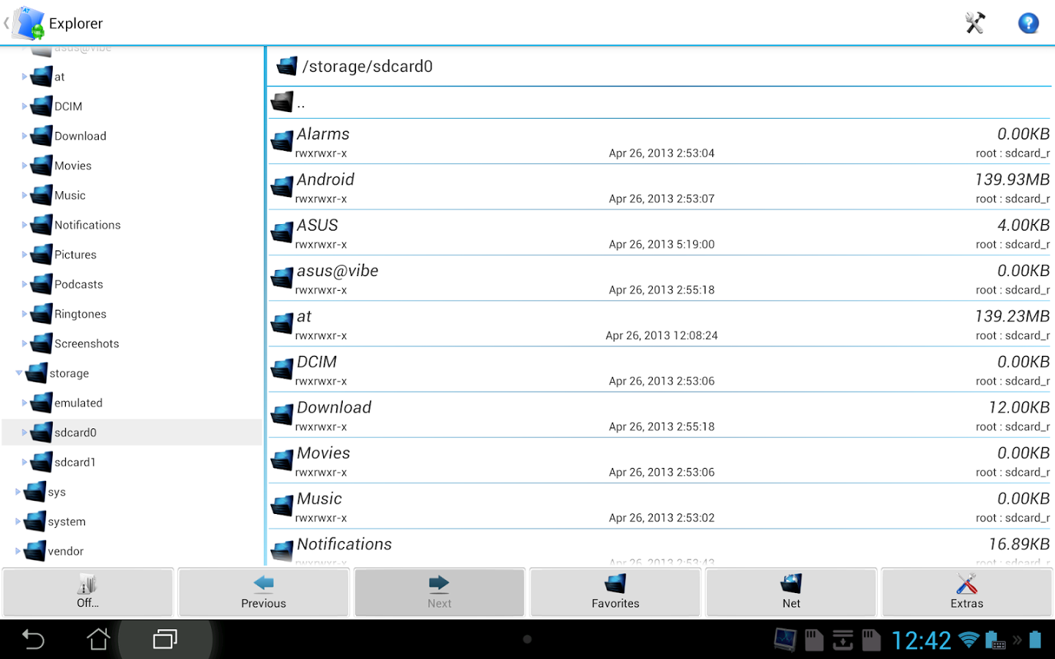This screenshot has height=659, width=1055.
Task: Open the Net button
Action: tap(791, 592)
